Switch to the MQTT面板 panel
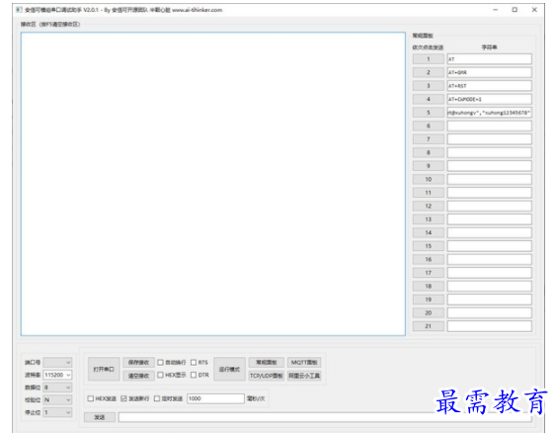 tap(304, 363)
